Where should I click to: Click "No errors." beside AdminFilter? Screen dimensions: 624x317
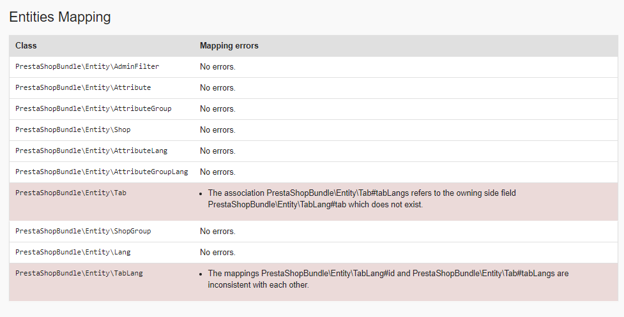point(217,66)
